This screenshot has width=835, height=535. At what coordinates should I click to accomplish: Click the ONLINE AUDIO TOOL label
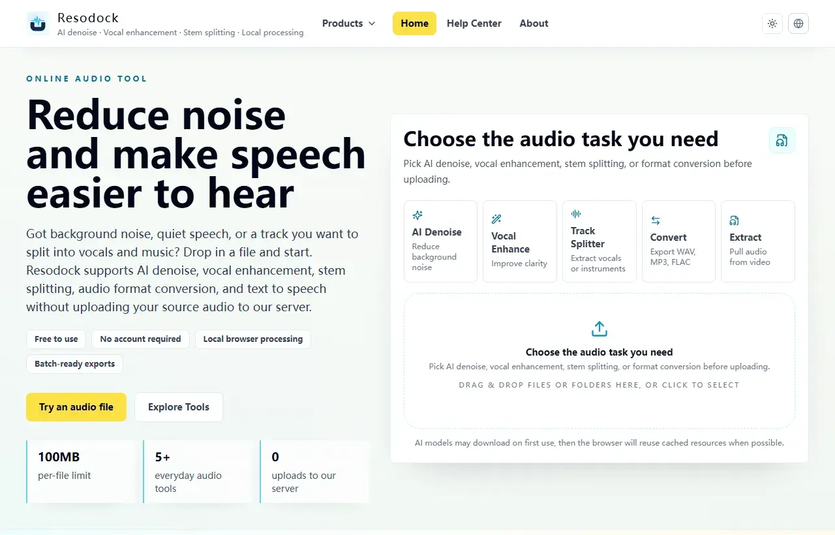pos(87,79)
